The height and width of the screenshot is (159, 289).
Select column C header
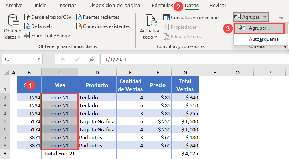60,72
